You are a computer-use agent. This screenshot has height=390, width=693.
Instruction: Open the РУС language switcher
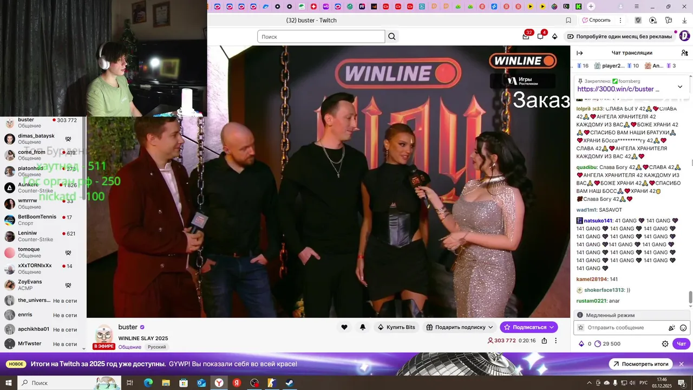pos(644,383)
